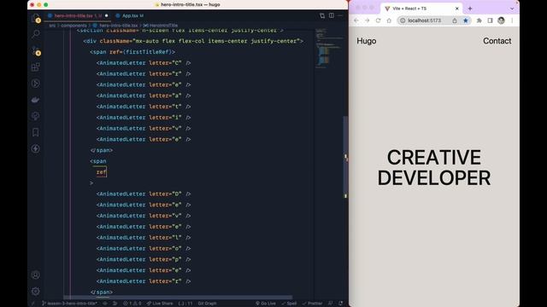Open the browser three-dot menu
This screenshot has height=307, width=547.
[x=512, y=20]
